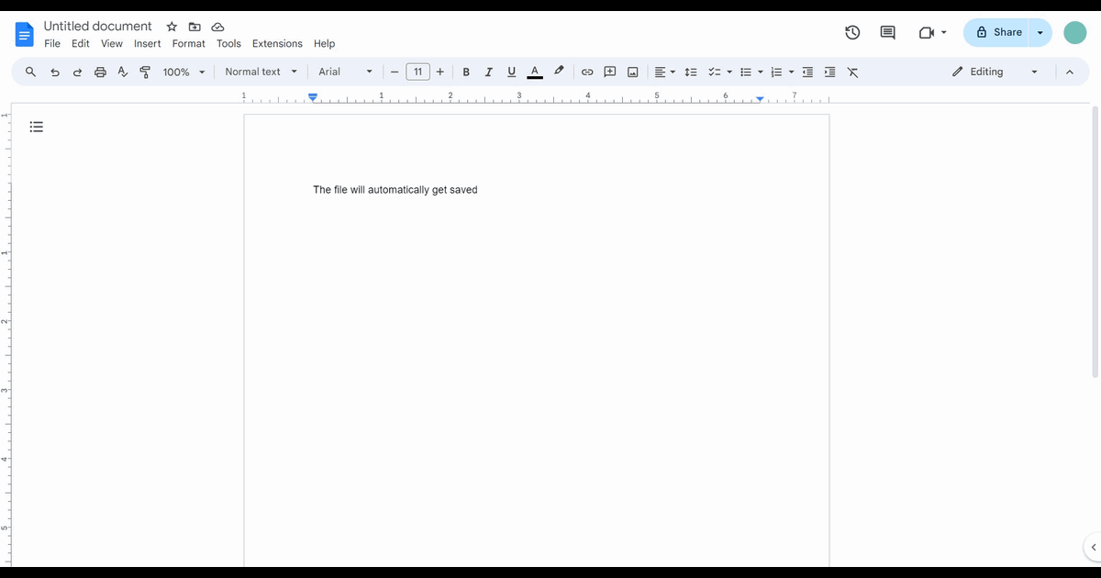Viewport: 1101px width, 578px height.
Task: Decrease the indent
Action: click(807, 72)
